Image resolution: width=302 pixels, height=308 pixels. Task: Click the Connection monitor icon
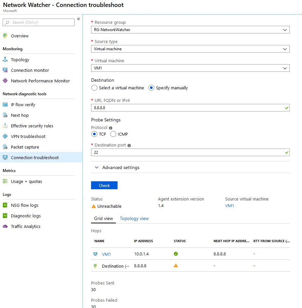coord(5,70)
